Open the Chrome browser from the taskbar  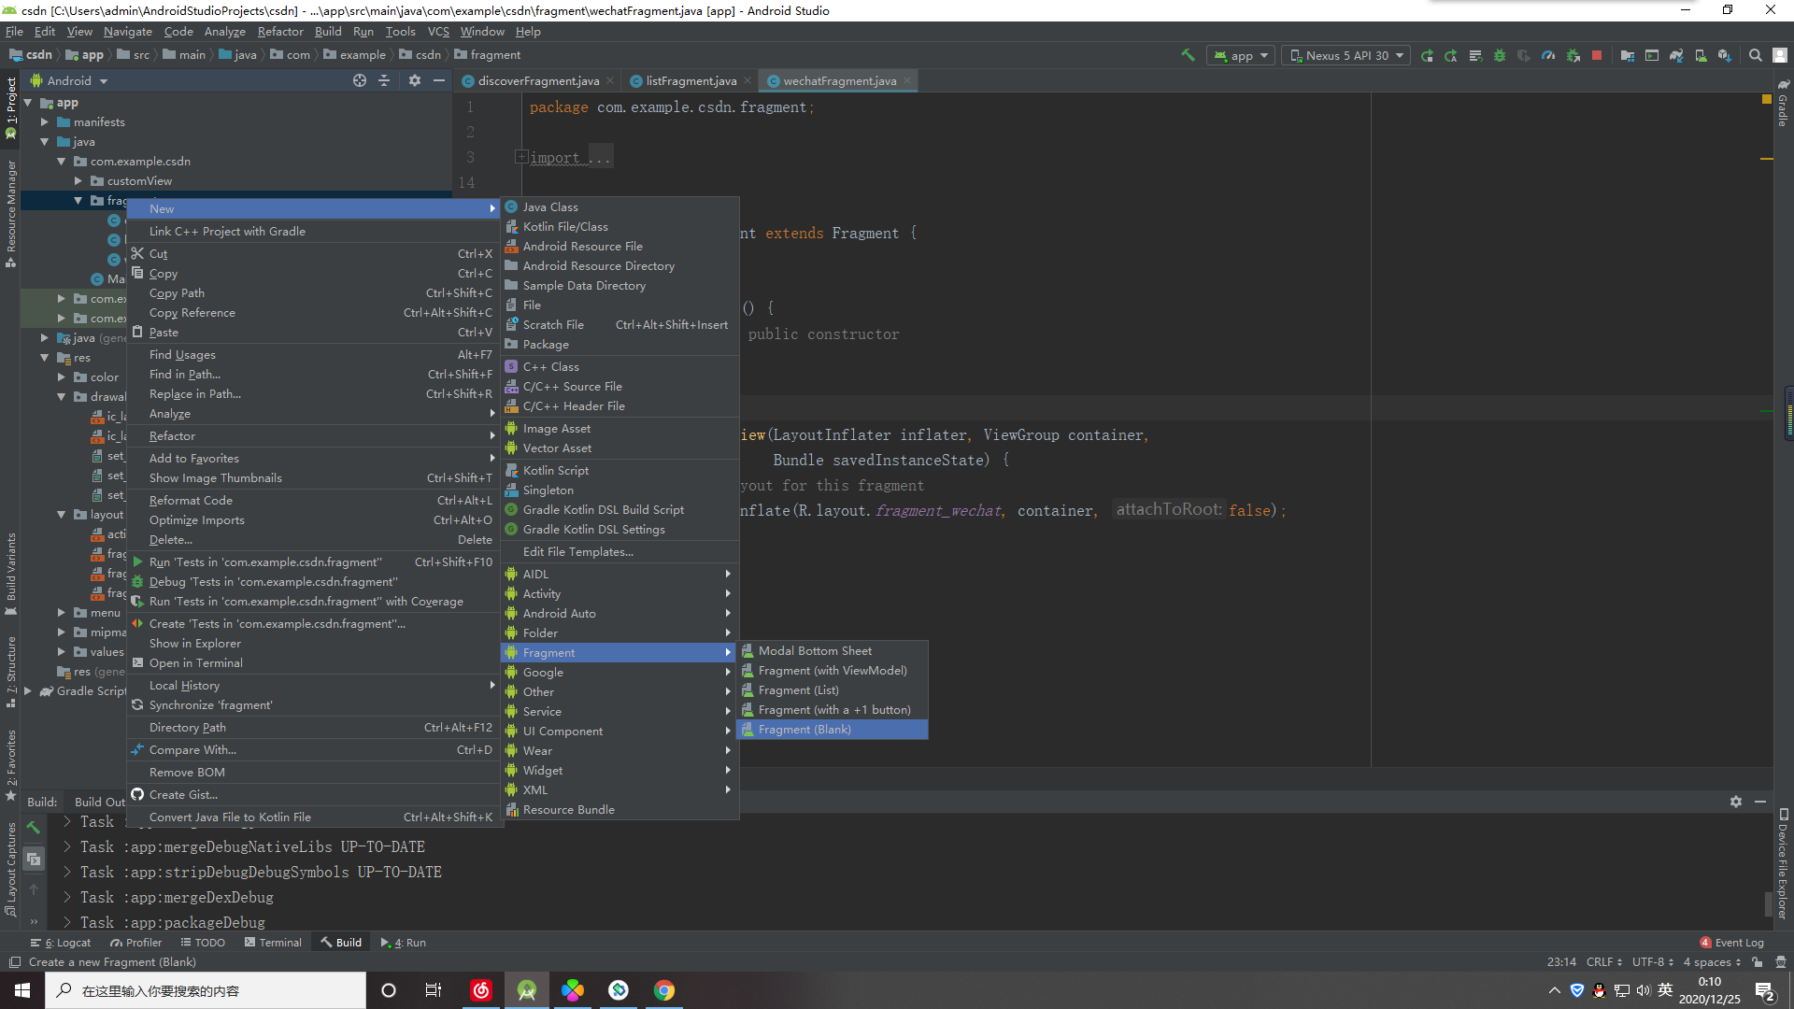(663, 989)
